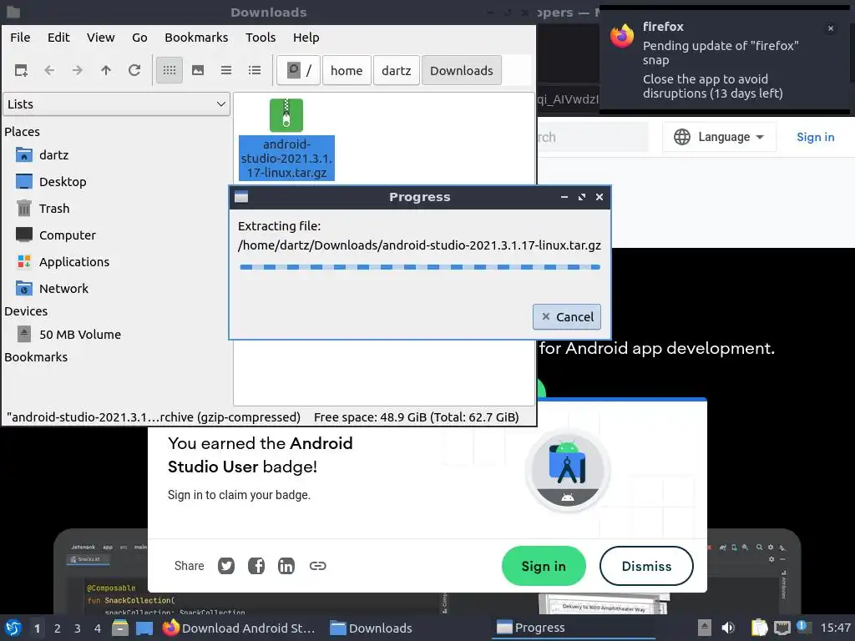Viewport: 855px width, 641px height.
Task: Open the network tray icon
Action: 782,628
